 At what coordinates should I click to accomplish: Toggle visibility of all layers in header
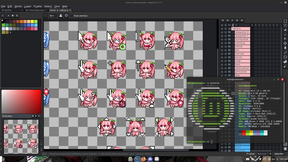point(222,25)
